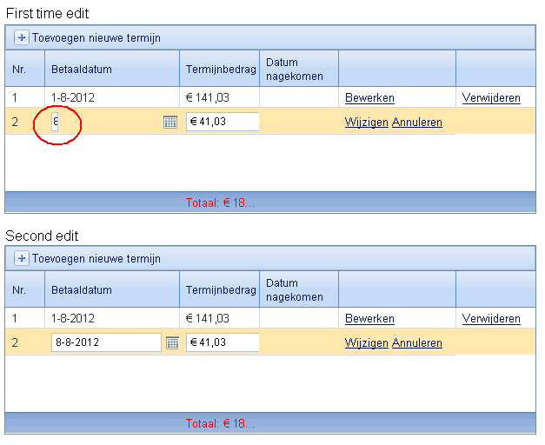Image resolution: width=545 pixels, height=445 pixels.
Task: Click plus icon in Second edit grid
Action: click(22, 258)
